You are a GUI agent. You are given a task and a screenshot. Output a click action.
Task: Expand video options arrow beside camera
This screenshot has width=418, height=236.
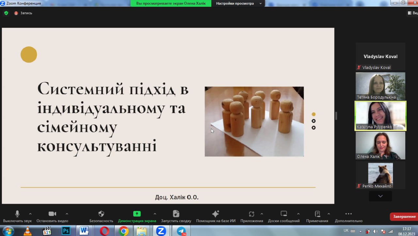pos(67,214)
